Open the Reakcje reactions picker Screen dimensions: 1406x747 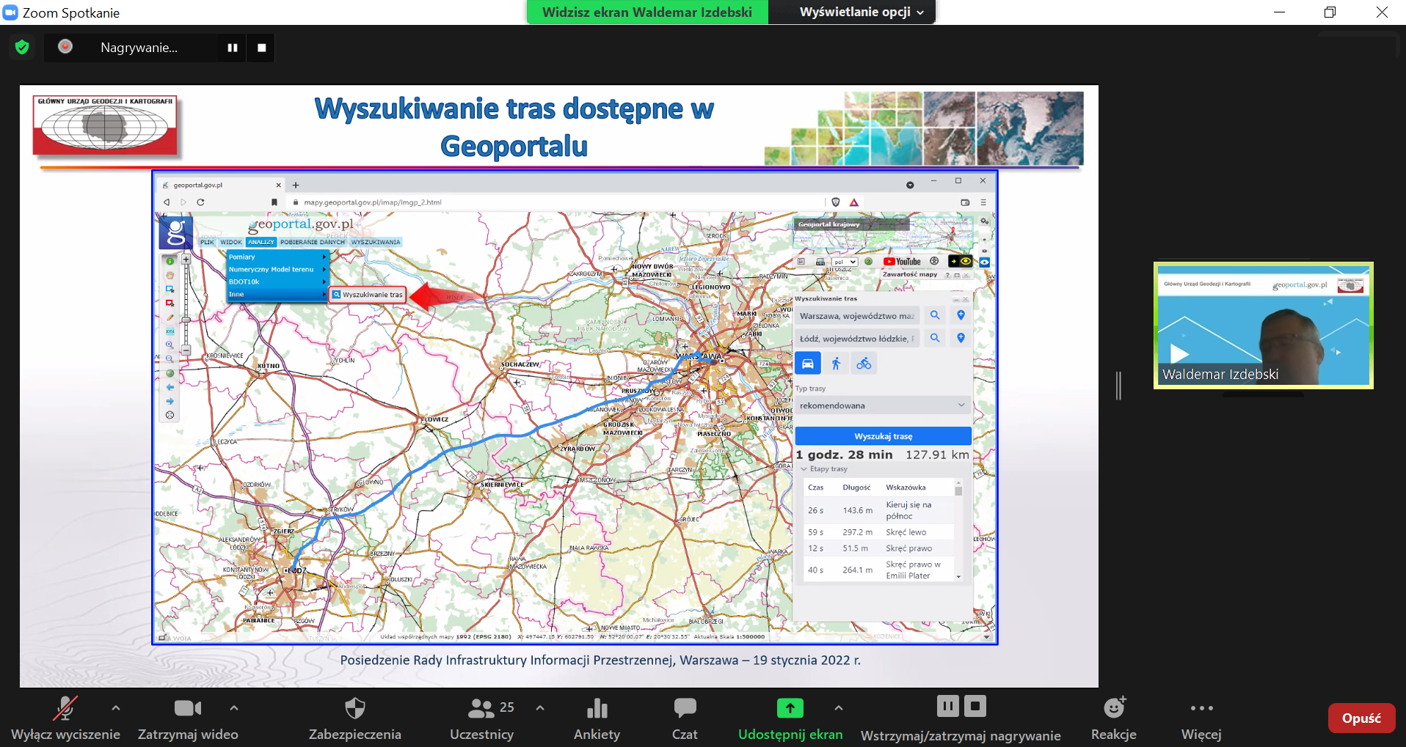click(1113, 718)
